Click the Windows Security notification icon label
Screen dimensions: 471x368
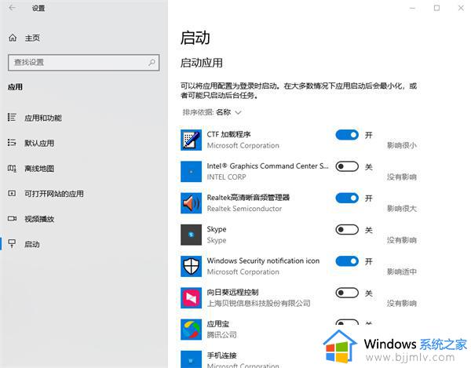click(263, 261)
